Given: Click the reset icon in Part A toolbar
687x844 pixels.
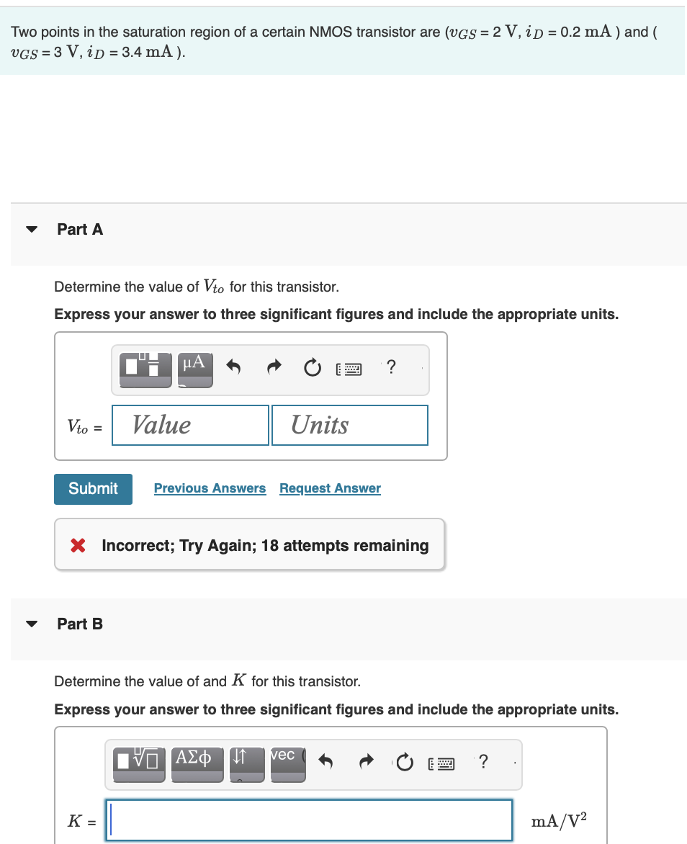Looking at the screenshot, I should 313,367.
